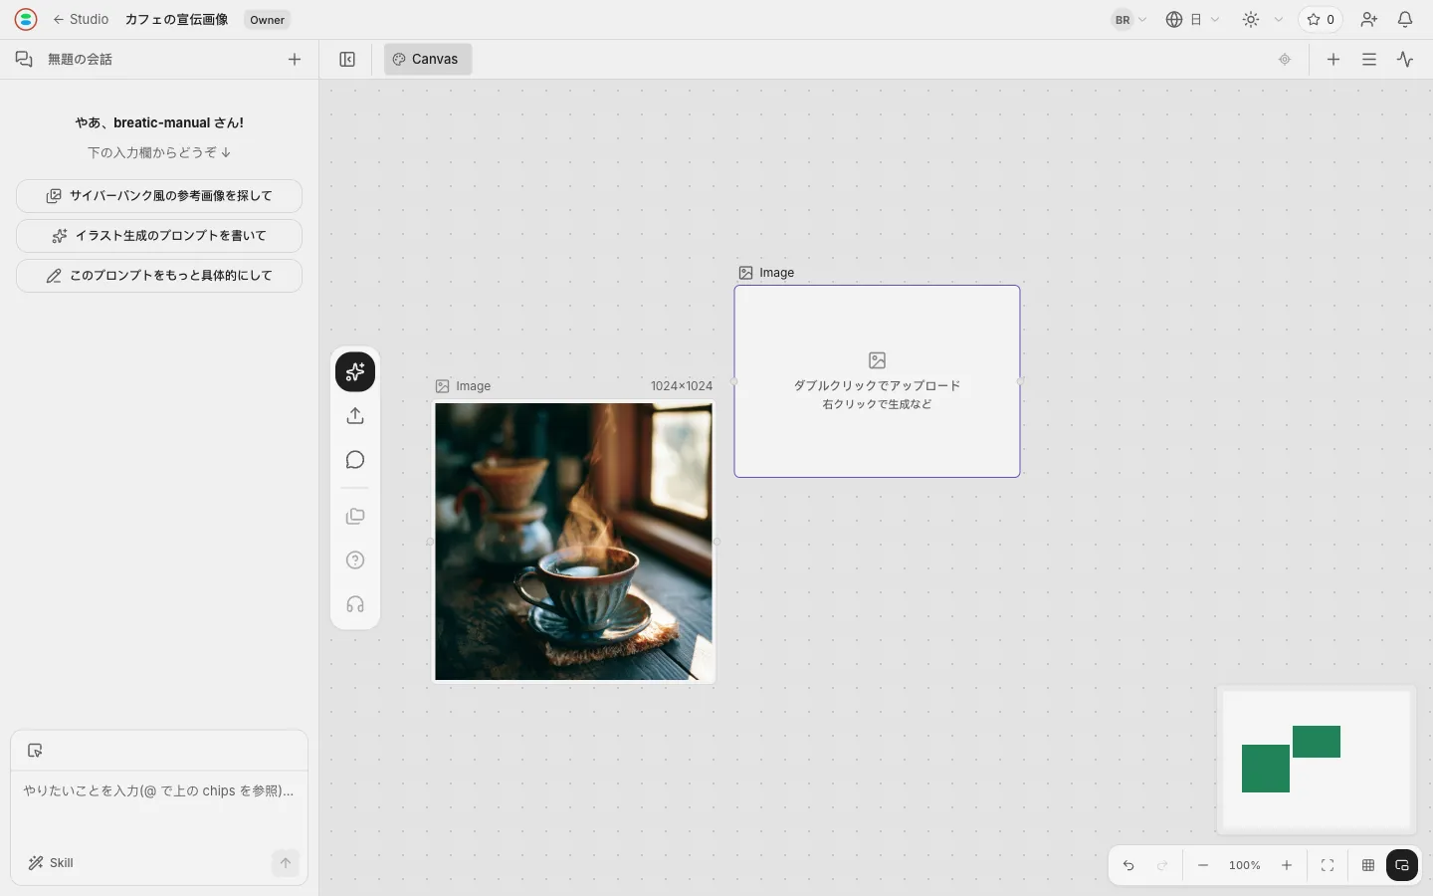Select the coffee cup image thumbnail
1433x896 pixels.
pos(574,542)
